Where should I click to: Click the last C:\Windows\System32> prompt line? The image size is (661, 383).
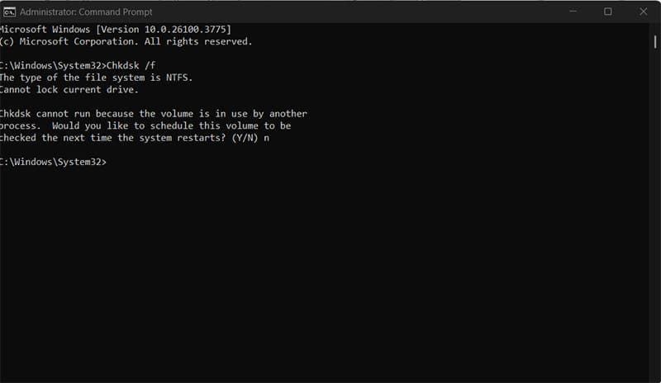tap(52, 162)
